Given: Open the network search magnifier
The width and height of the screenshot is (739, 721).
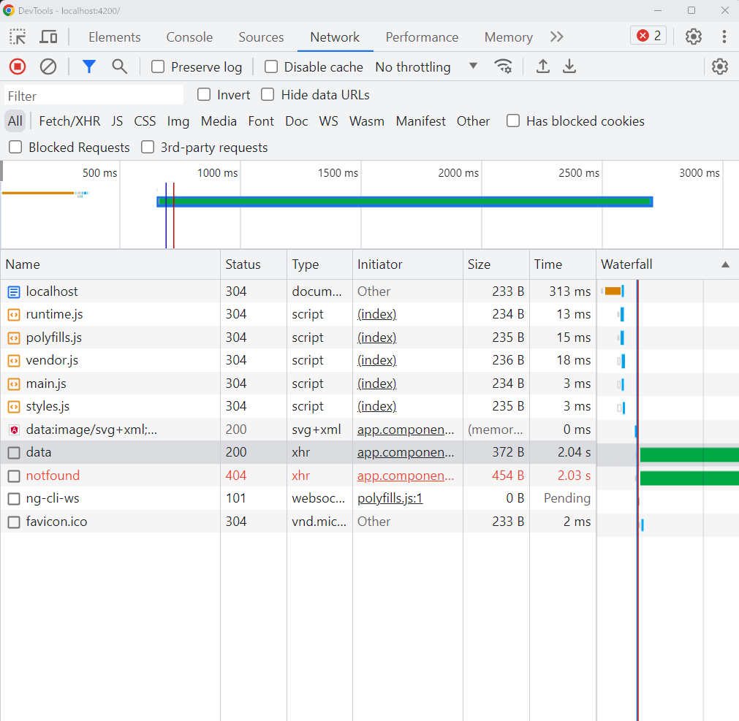Looking at the screenshot, I should click(119, 66).
